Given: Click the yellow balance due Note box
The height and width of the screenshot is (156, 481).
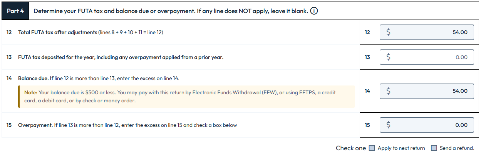Looking at the screenshot, I should [x=187, y=97].
